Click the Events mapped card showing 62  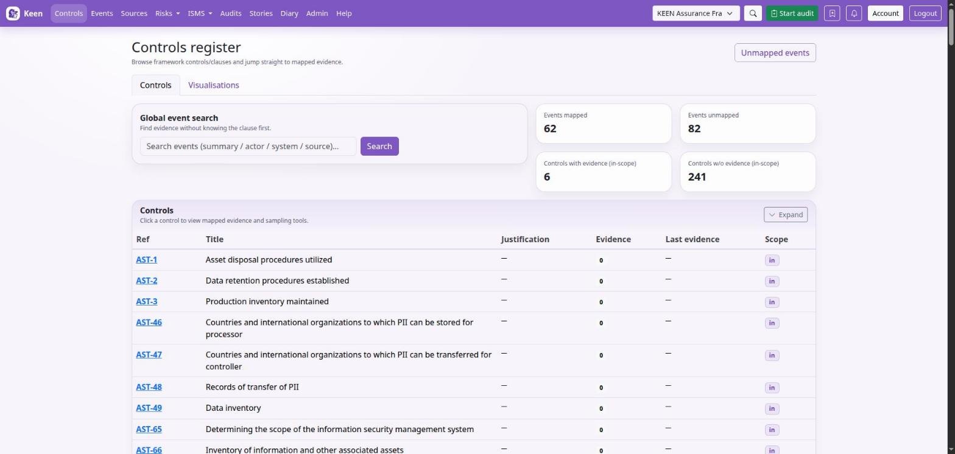pos(604,124)
